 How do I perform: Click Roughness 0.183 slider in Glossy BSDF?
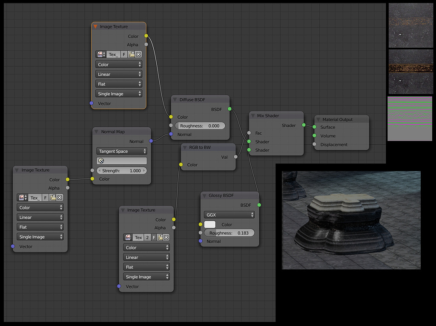tap(229, 233)
